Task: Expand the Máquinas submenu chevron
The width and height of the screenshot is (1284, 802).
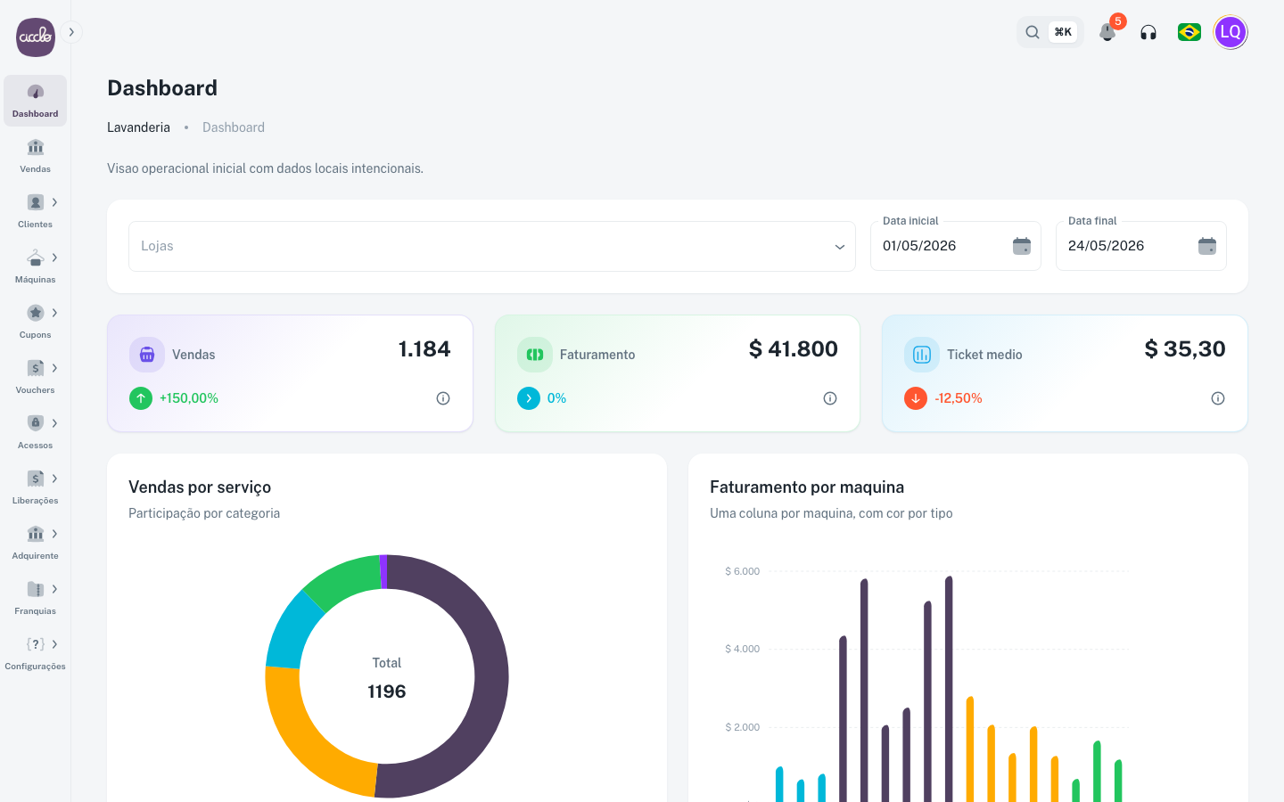Action: click(x=54, y=258)
